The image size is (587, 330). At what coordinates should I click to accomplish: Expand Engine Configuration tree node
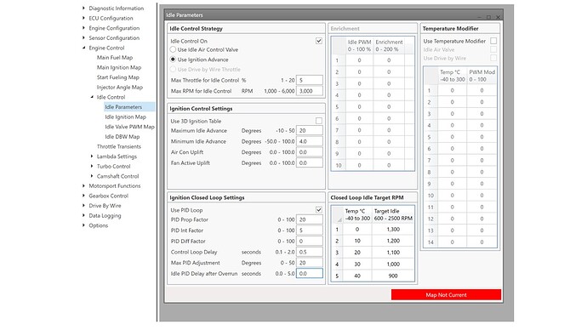tap(83, 28)
